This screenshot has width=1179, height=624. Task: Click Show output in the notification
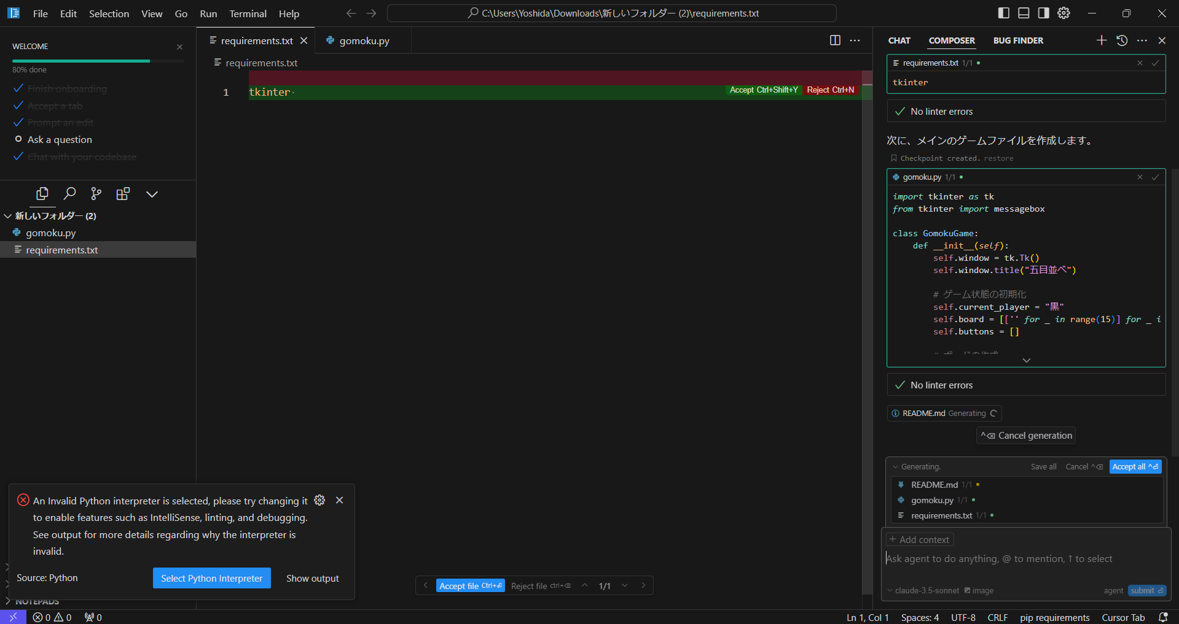(312, 578)
